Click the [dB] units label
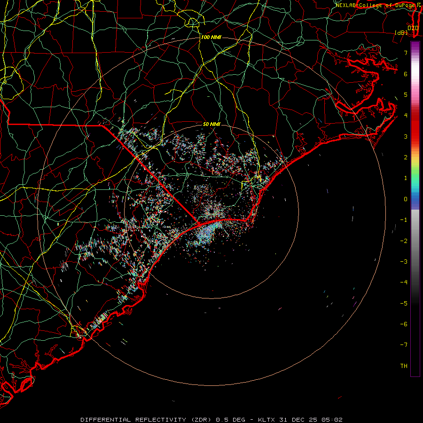 [401, 32]
